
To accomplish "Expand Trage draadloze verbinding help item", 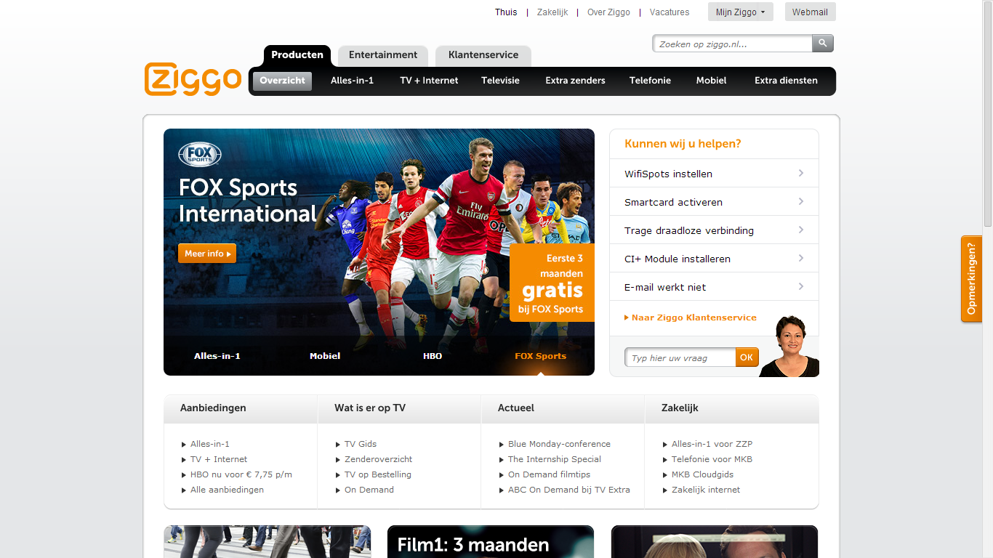I will [x=688, y=230].
